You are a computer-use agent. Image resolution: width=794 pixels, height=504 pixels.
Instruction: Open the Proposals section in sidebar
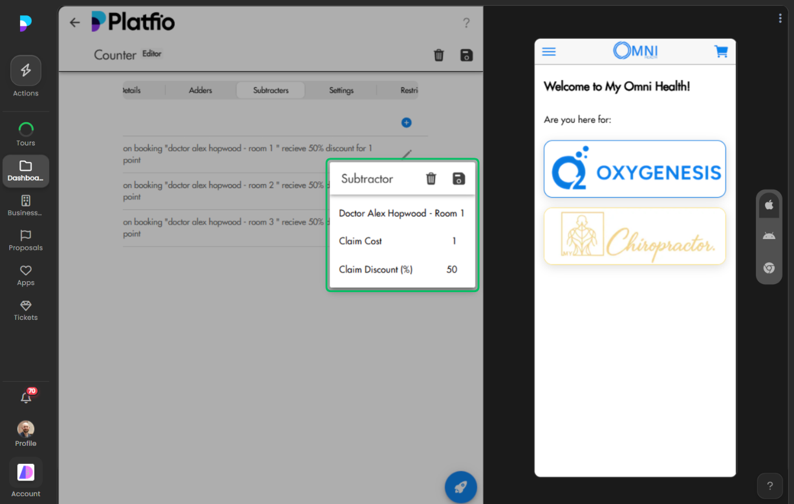point(26,240)
